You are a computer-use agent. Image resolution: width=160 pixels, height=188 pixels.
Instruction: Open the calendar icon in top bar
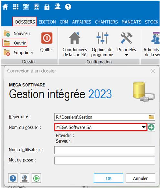tap(26, 7)
